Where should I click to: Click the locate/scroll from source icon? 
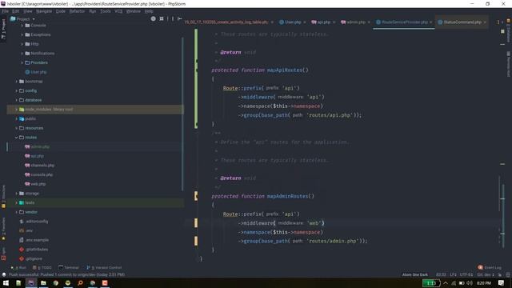(x=153, y=19)
